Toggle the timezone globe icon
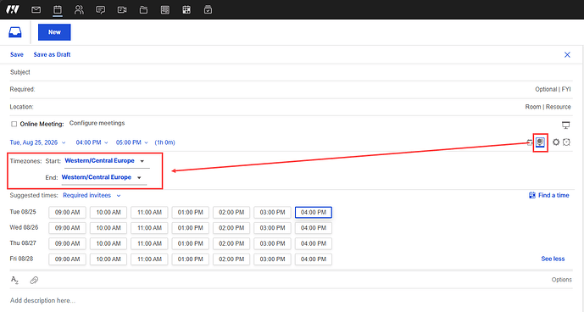 540,142
